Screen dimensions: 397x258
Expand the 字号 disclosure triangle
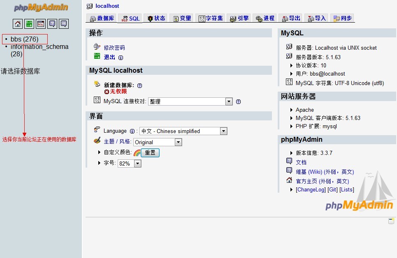(x=99, y=163)
